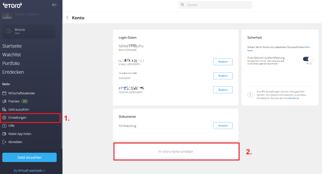Image resolution: width=322 pixels, height=174 pixels.
Task: Click the Dokumente heading
Action: click(127, 117)
